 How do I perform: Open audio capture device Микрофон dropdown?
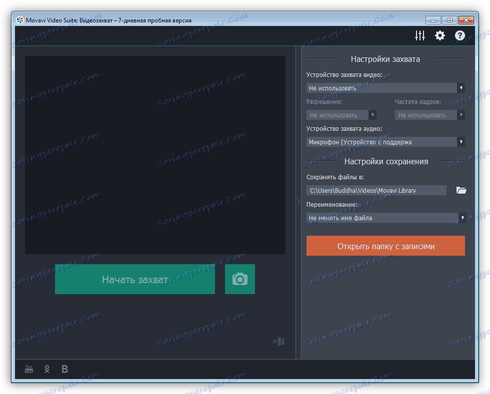coord(385,142)
